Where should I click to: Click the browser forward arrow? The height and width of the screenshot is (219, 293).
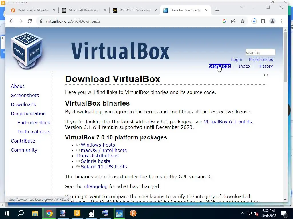21,21
